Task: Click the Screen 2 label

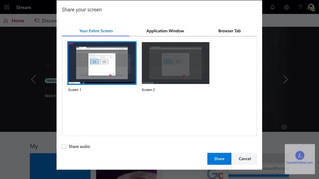Action: (x=148, y=89)
